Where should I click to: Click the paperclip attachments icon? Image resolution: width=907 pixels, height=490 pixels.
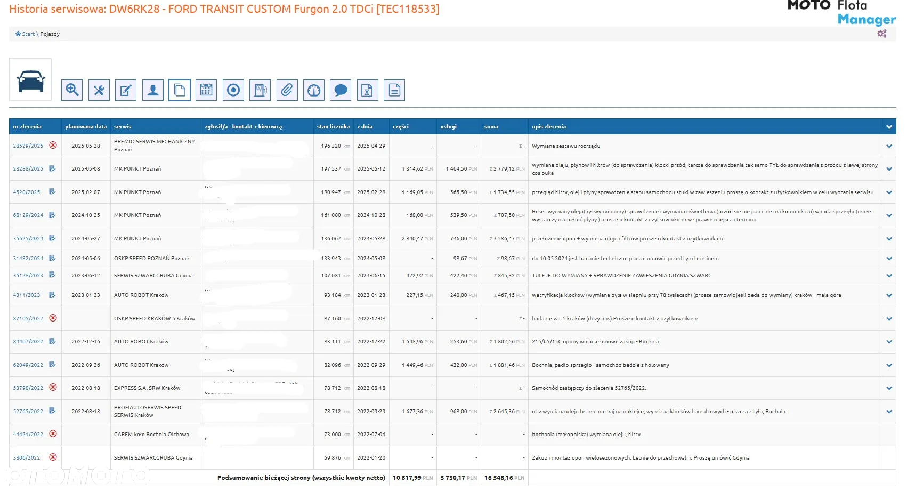[x=287, y=90]
